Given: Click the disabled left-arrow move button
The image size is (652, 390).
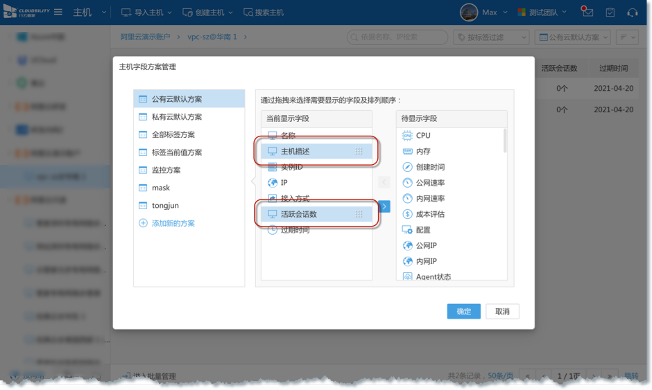Looking at the screenshot, I should click(384, 183).
